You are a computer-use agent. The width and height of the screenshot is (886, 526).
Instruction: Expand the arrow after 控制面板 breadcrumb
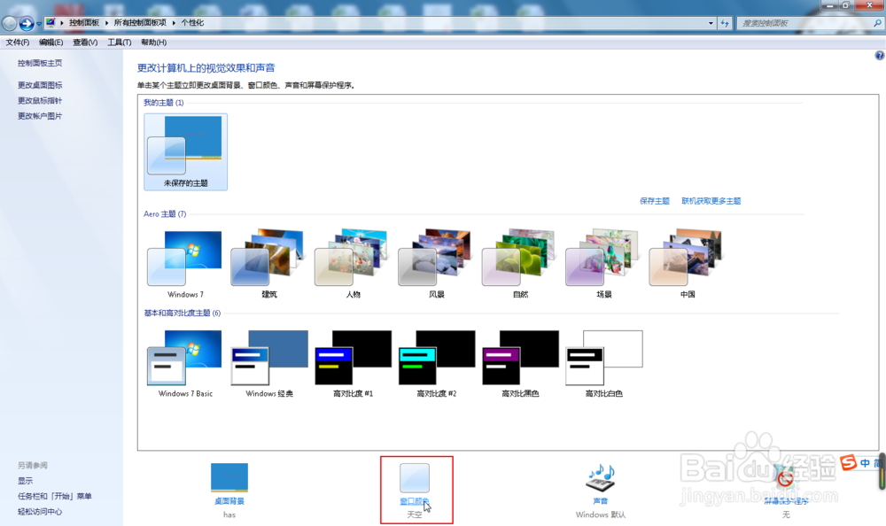pos(106,23)
